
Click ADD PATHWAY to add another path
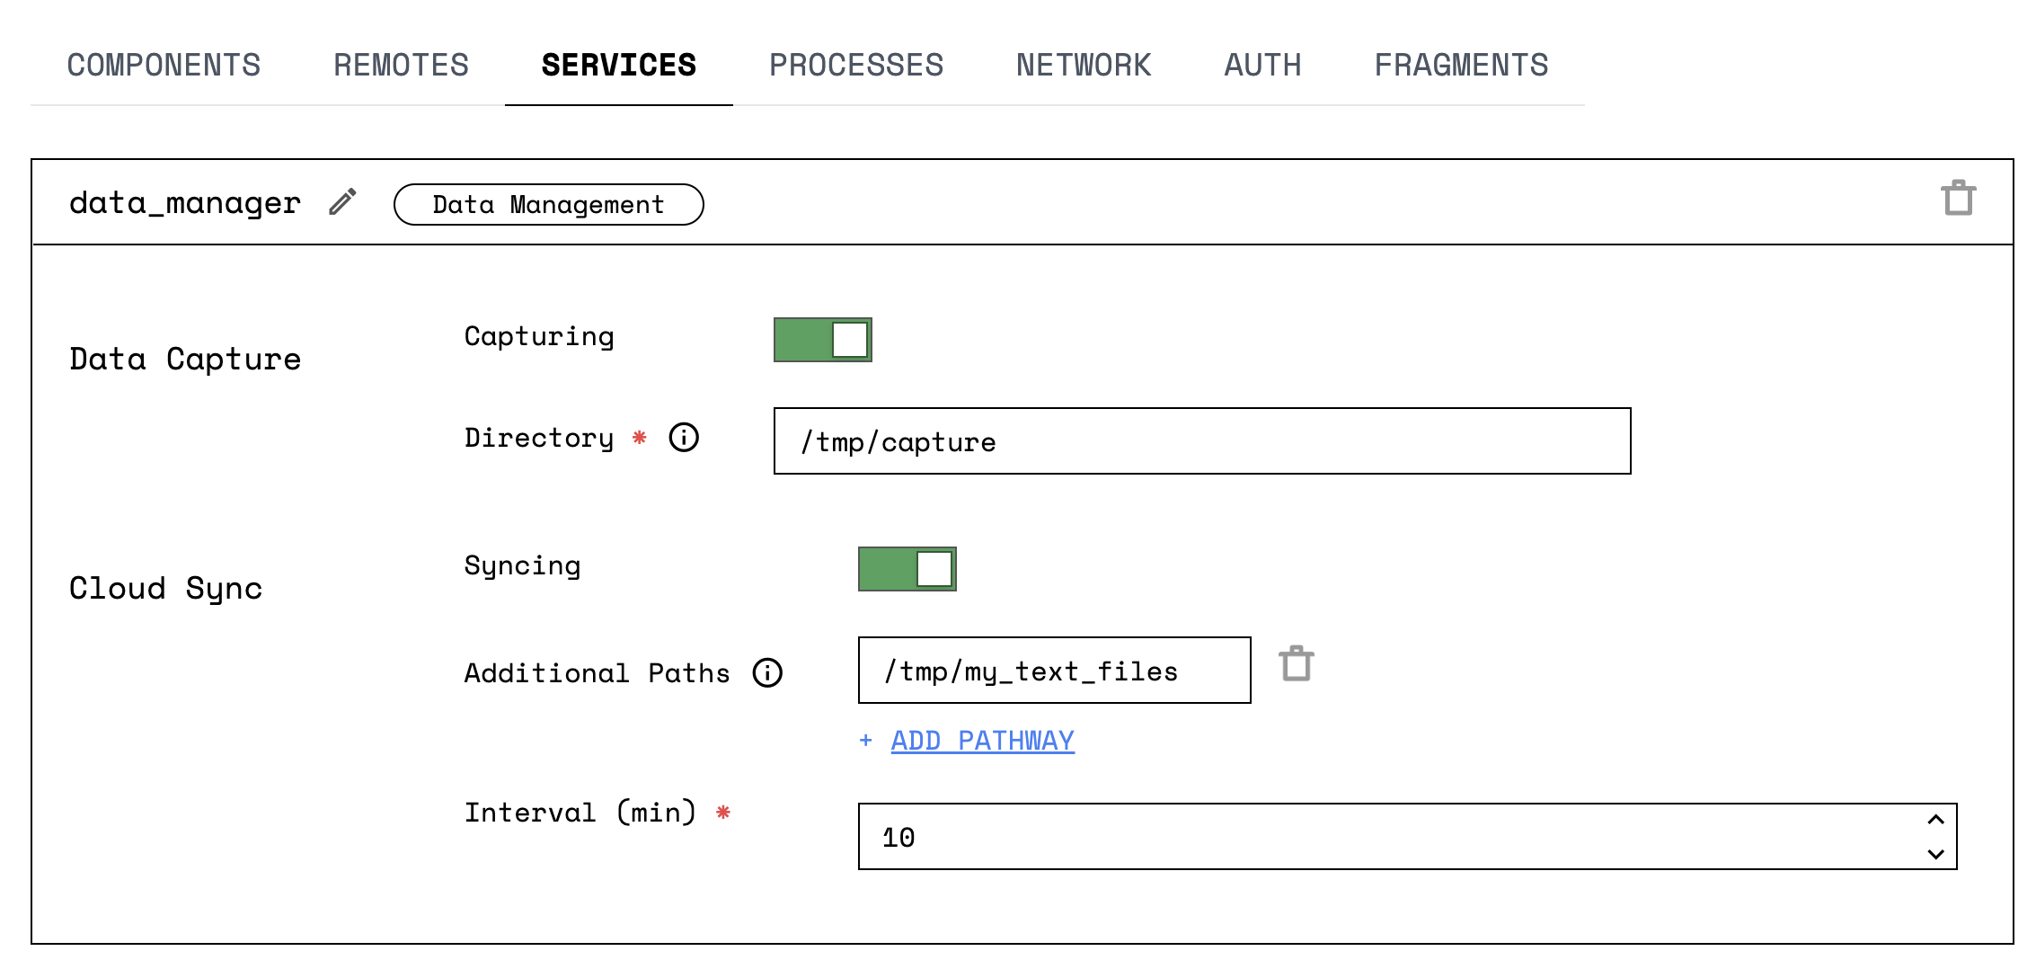981,740
